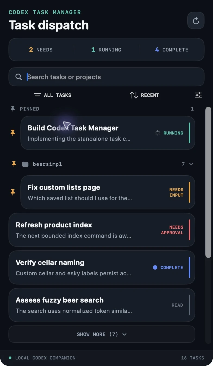Click the refresh icon button
The height and width of the screenshot is (366, 213).
tap(196, 20)
